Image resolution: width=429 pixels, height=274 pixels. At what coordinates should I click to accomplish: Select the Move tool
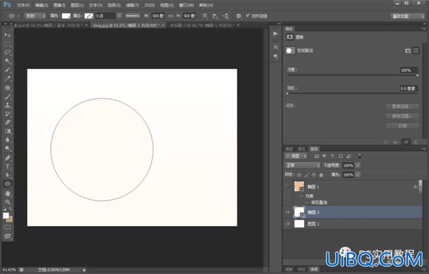[8, 35]
